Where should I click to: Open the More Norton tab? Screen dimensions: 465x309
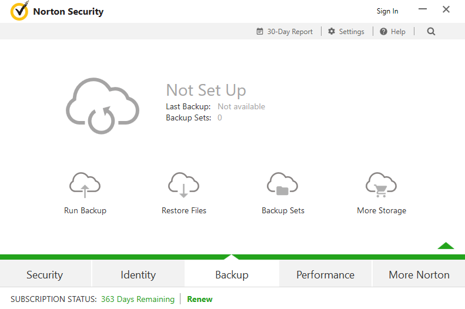(x=419, y=274)
